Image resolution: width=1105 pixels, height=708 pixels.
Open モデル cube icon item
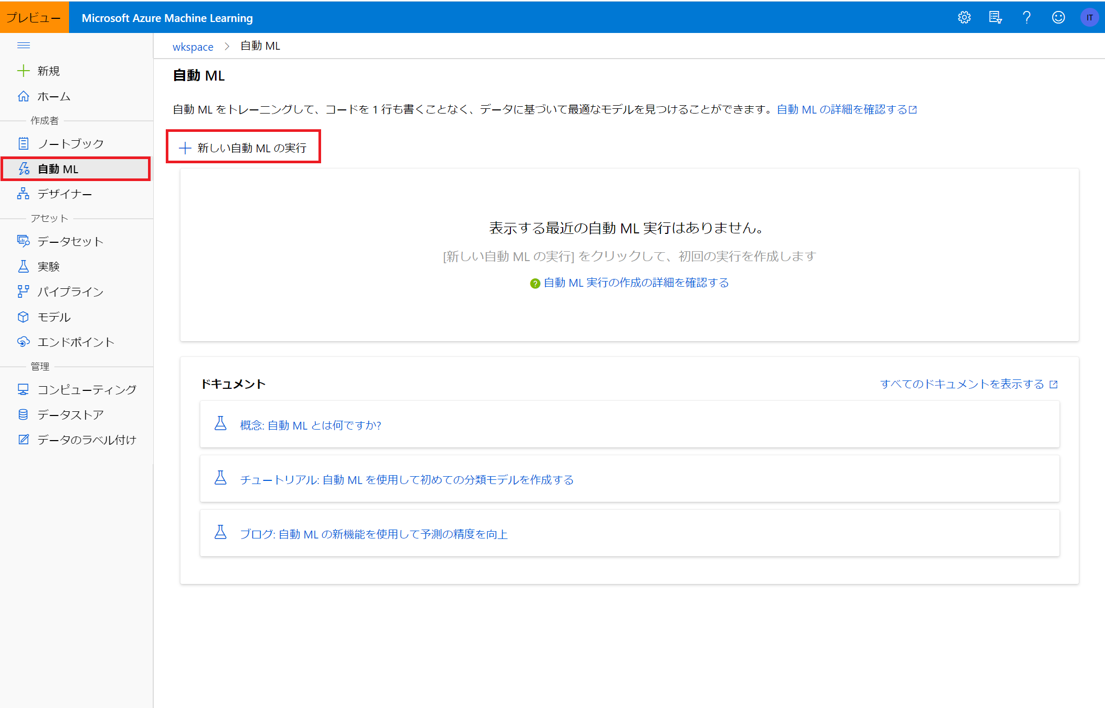(24, 317)
